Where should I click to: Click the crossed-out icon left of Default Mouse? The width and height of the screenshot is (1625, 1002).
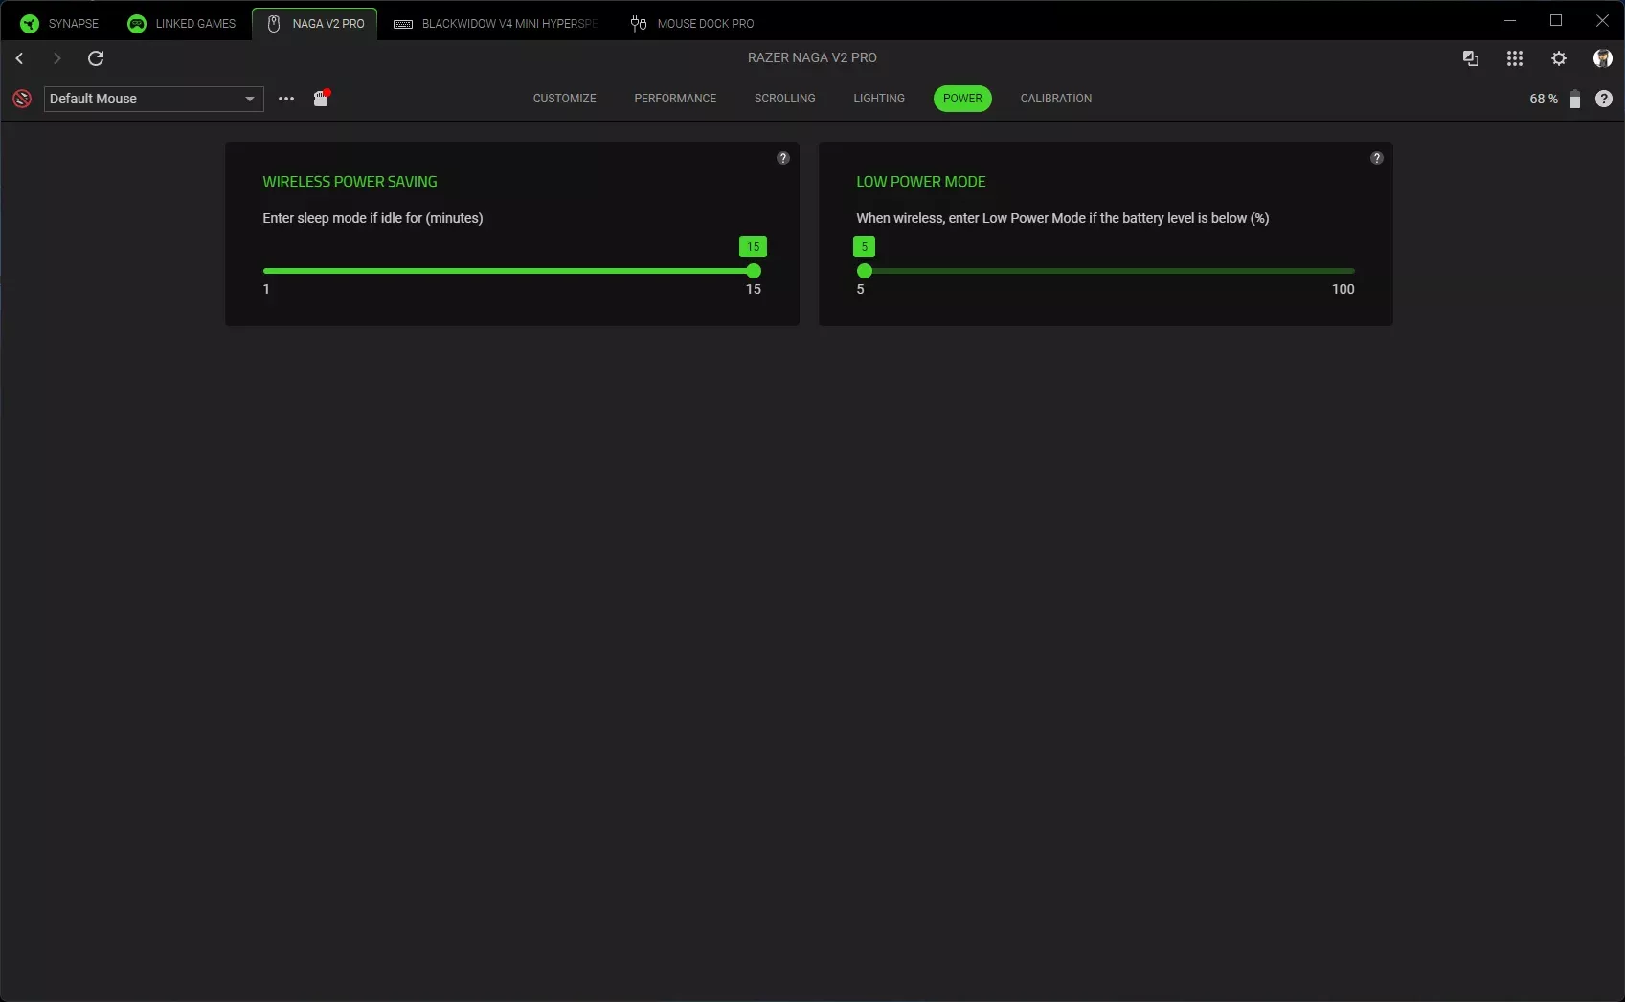point(22,99)
